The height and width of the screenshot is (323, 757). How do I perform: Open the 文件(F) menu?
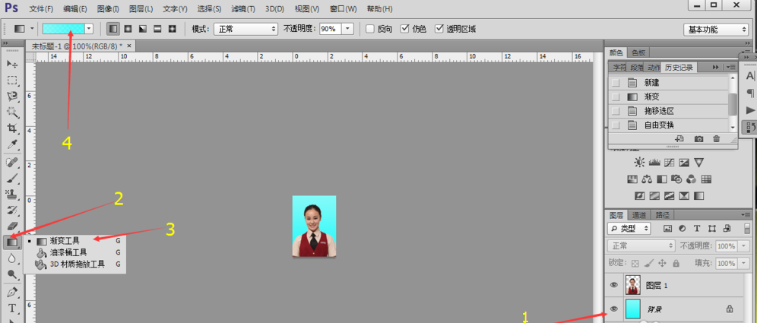click(x=41, y=9)
